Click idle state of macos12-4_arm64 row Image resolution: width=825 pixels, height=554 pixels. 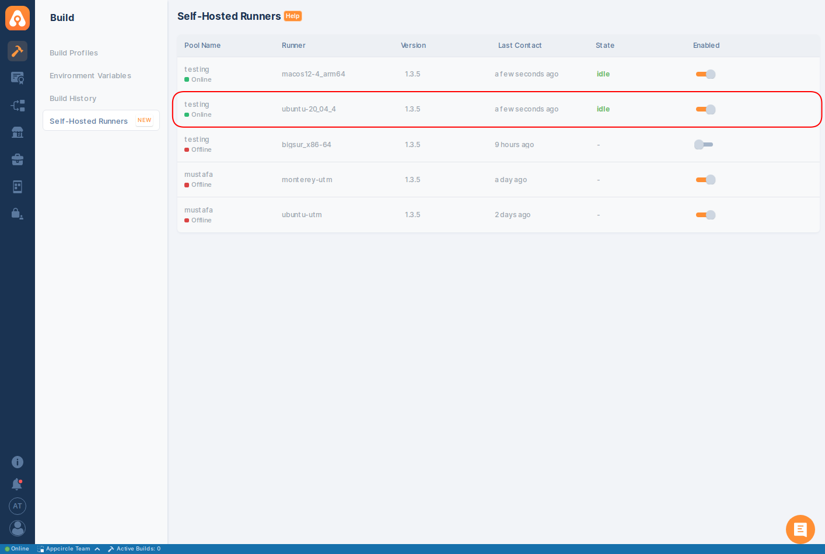coord(603,74)
